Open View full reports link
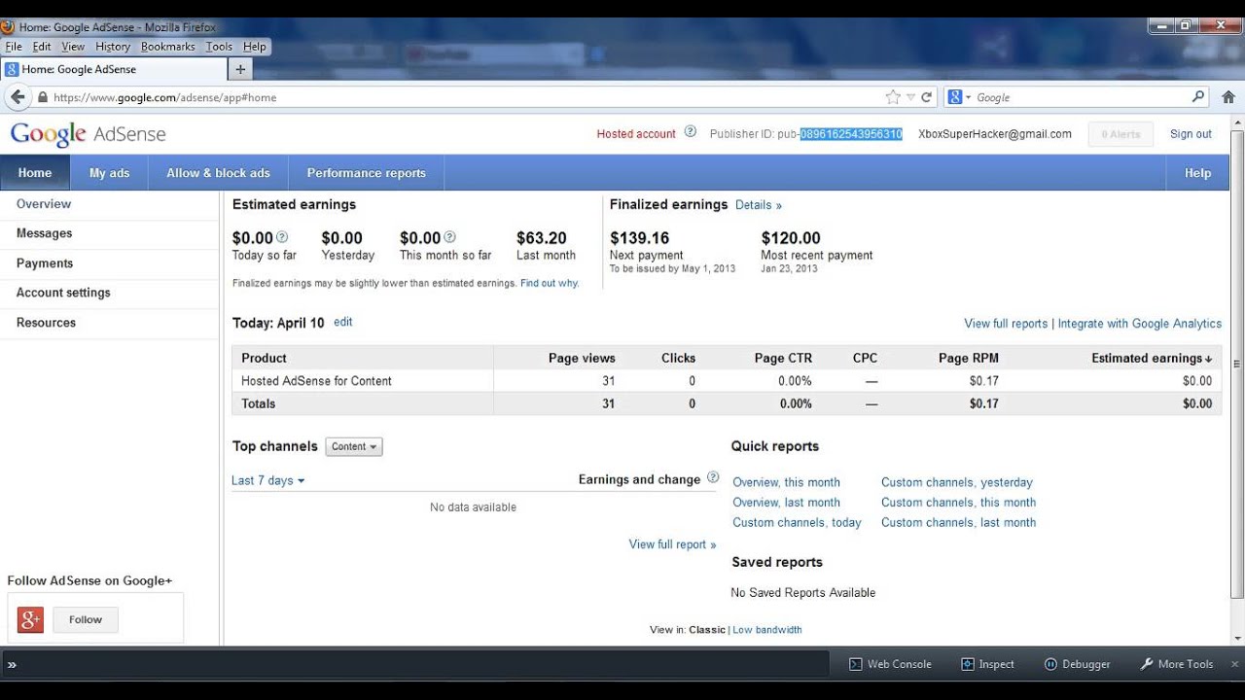The height and width of the screenshot is (700, 1245). [1006, 324]
